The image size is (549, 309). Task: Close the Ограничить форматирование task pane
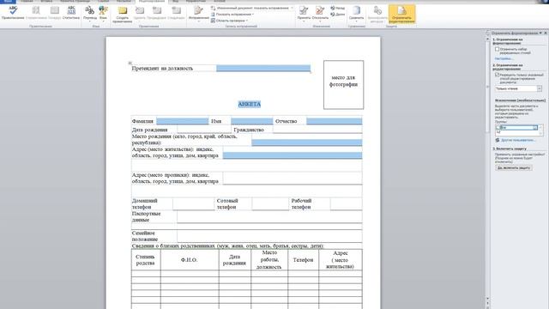546,33
